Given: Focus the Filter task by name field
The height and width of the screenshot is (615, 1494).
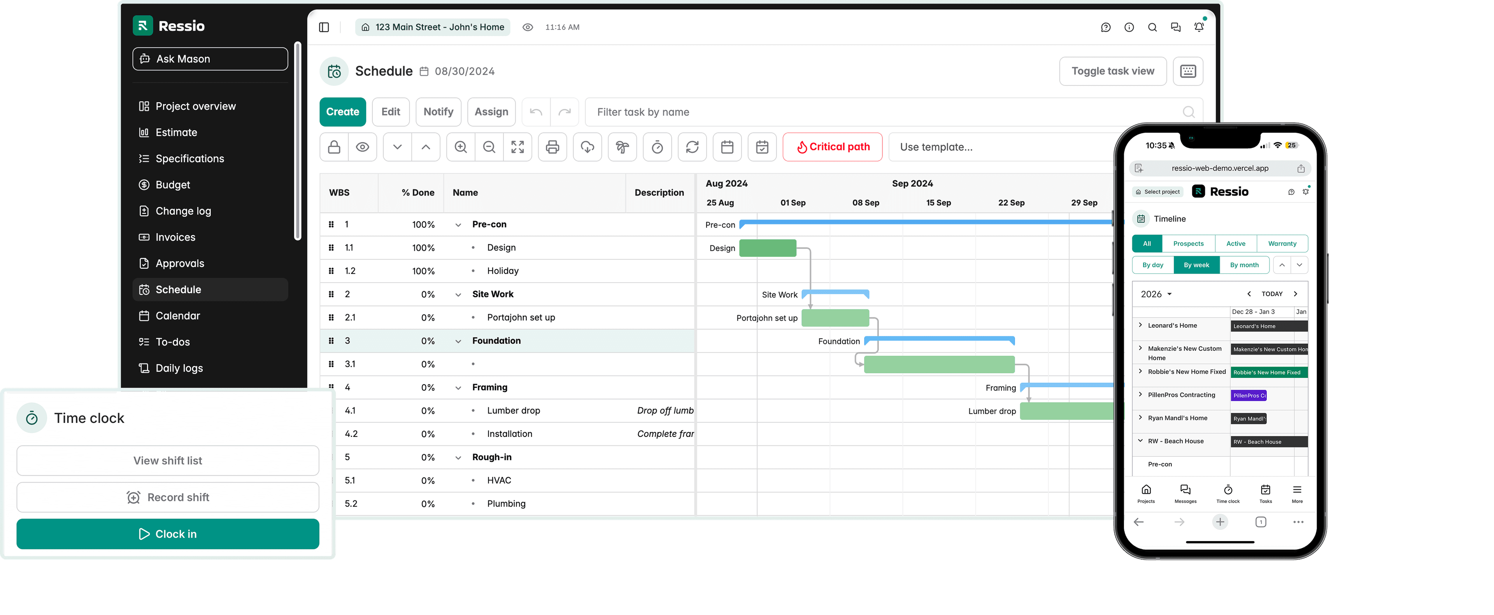Looking at the screenshot, I should point(894,112).
